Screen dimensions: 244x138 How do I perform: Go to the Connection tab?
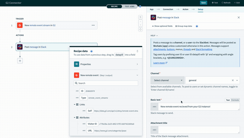pyautogui.click(x=168, y=9)
